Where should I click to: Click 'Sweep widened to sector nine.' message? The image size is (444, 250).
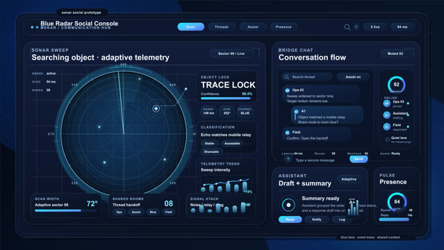[x=310, y=96]
